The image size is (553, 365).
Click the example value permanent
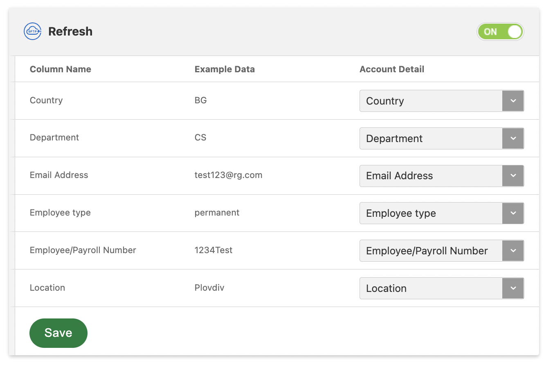coord(217,213)
